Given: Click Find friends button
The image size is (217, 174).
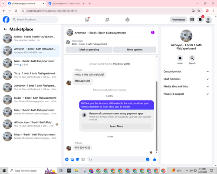Looking at the screenshot, I should [x=178, y=20].
